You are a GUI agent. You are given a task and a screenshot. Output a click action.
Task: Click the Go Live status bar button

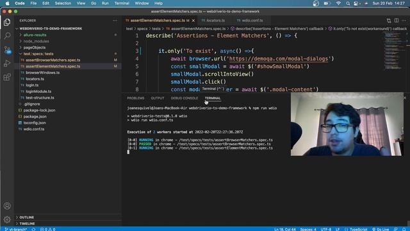point(381,229)
